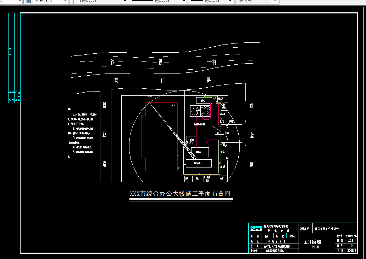Viewport: 366px width, 259px height.
Task: Open the color ByLayer dropdown
Action: coord(124,1)
